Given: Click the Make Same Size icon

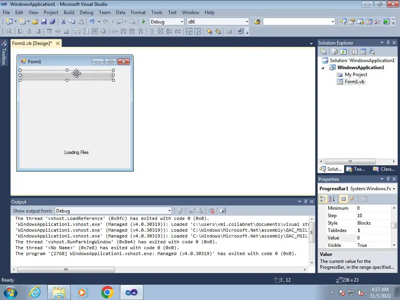Looking at the screenshot, I should 95,31.
